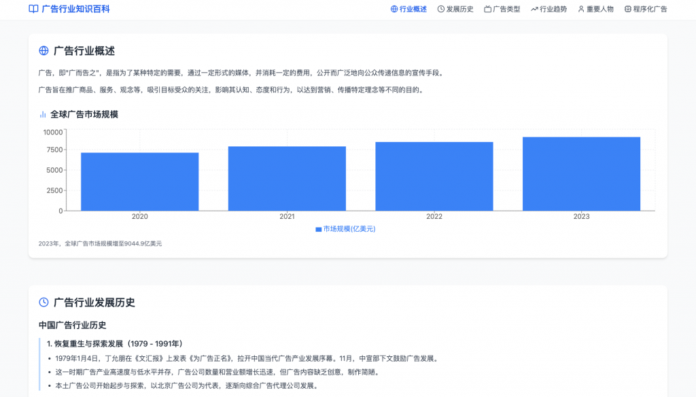Image resolution: width=696 pixels, height=397 pixels.
Task: Click the bar chart icon beside 全球广告市场规模
Action: [x=43, y=115]
